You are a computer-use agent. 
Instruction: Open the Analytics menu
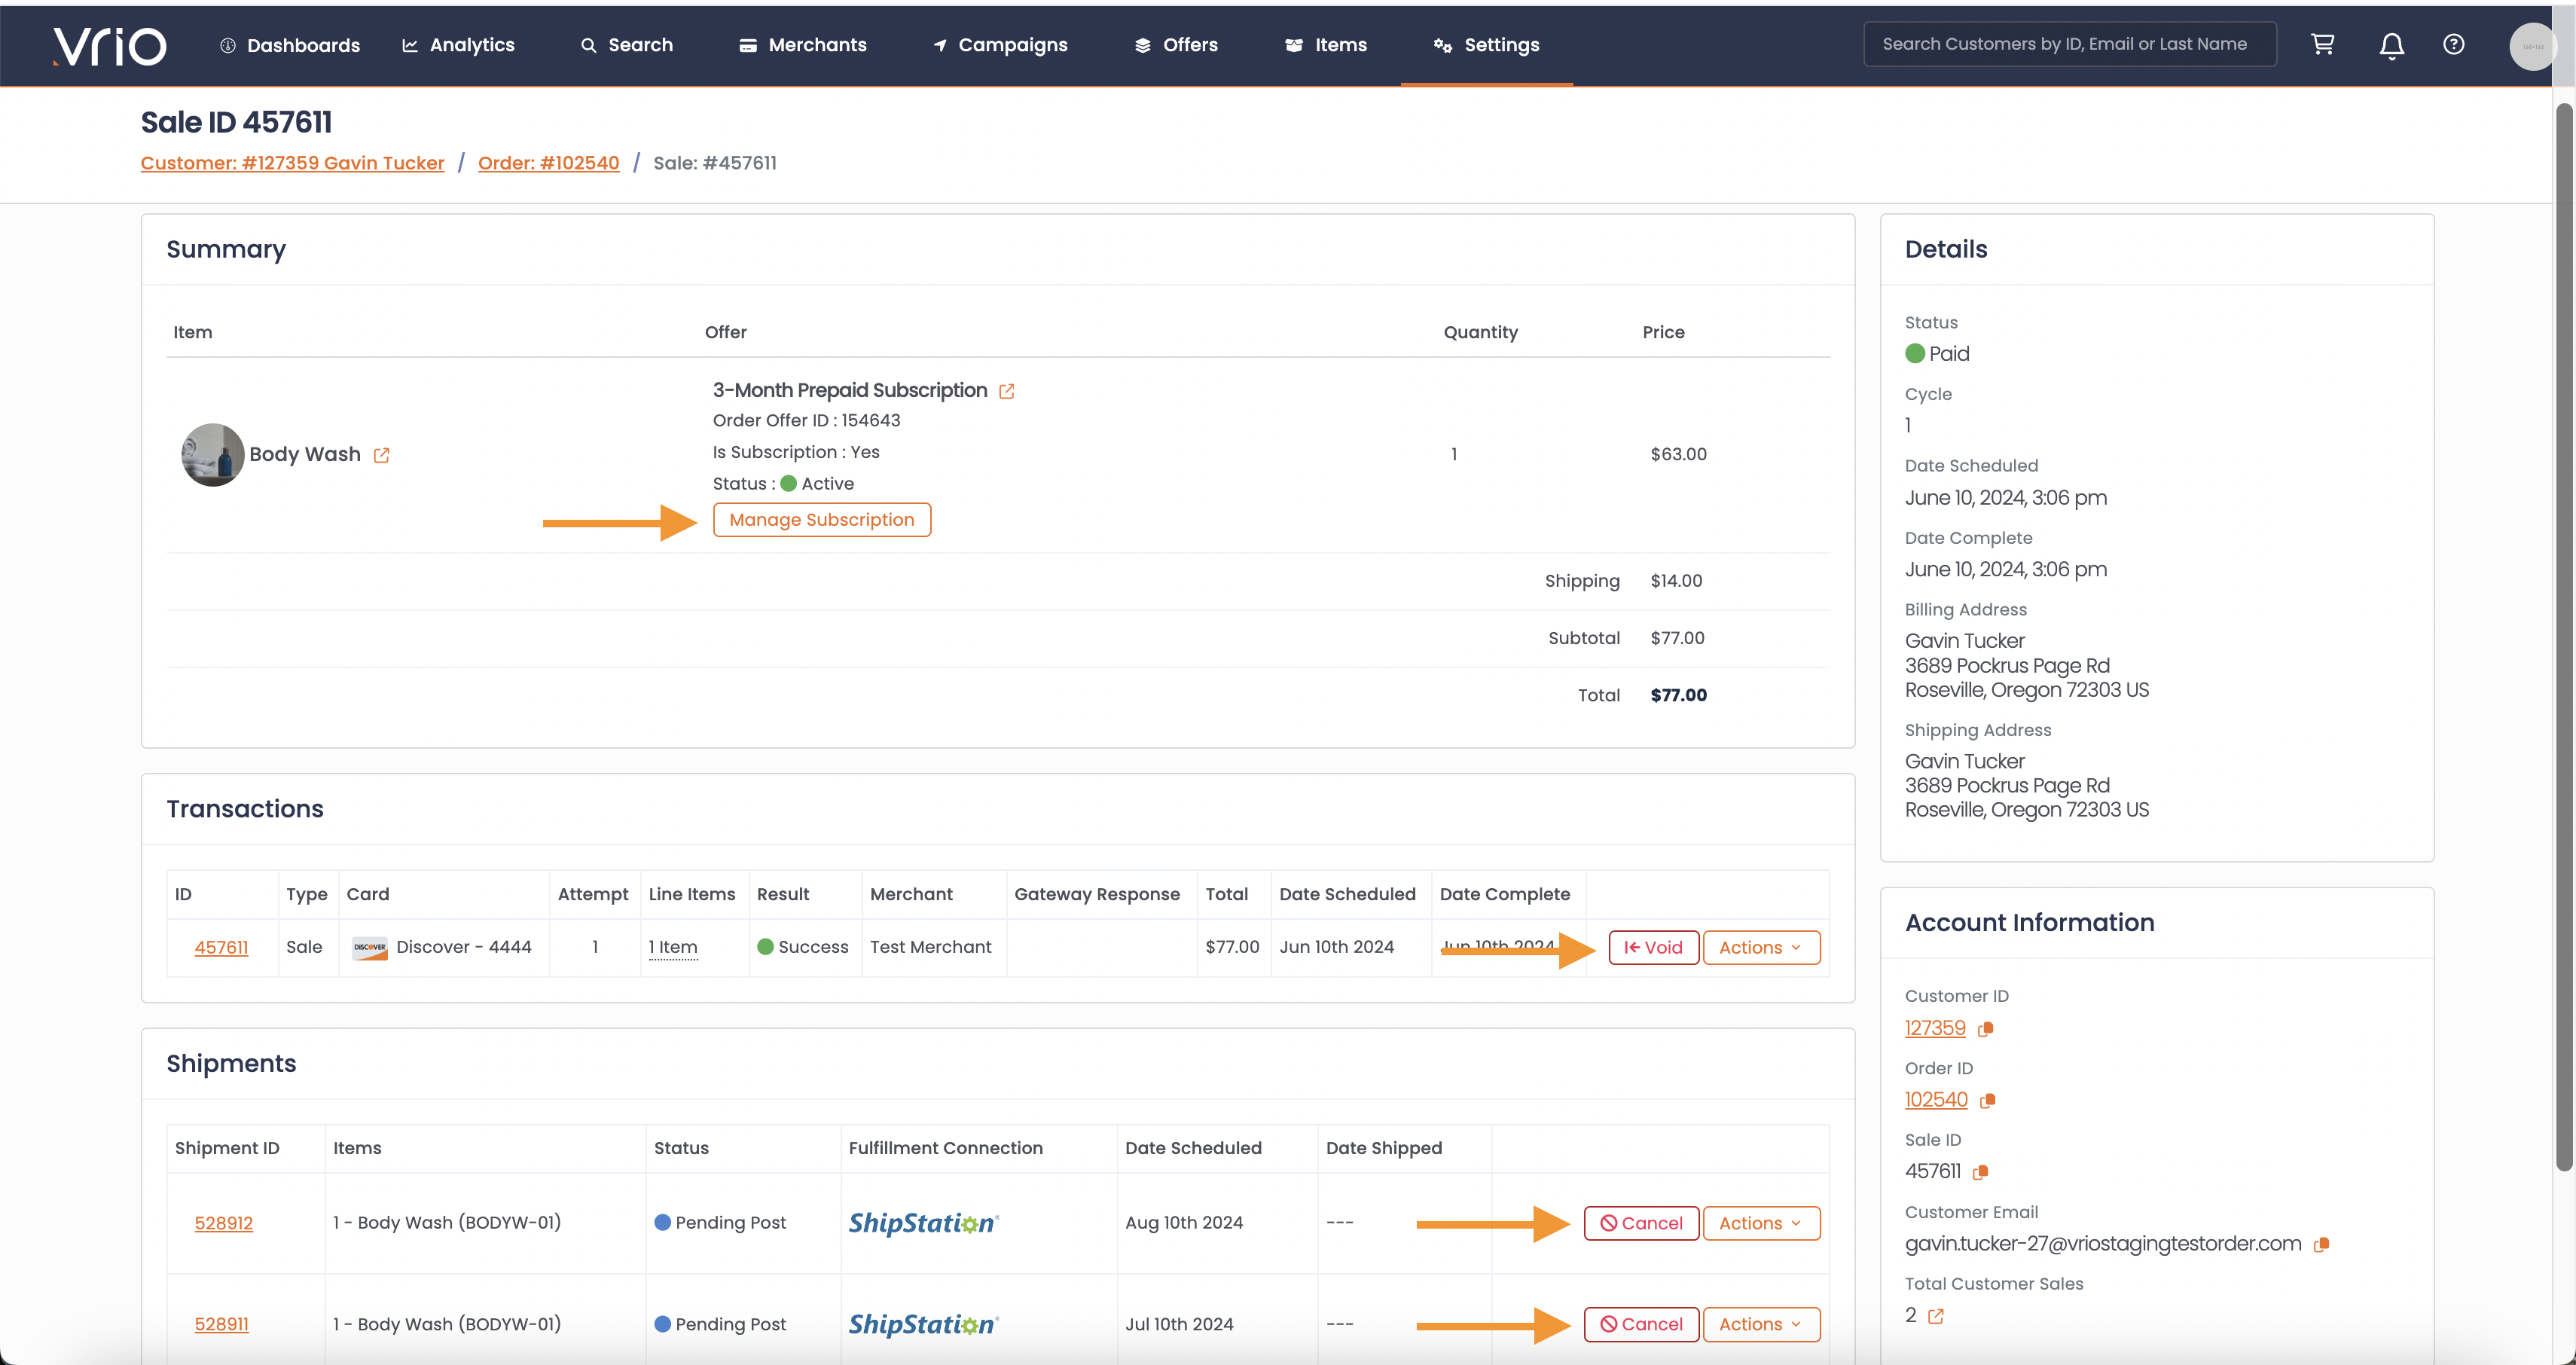click(458, 45)
